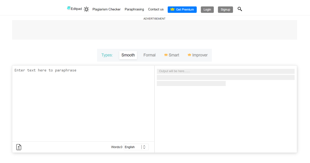Image resolution: width=310 pixels, height=163 pixels.
Task: Click the Editpad logo icon
Action: pos(69,8)
